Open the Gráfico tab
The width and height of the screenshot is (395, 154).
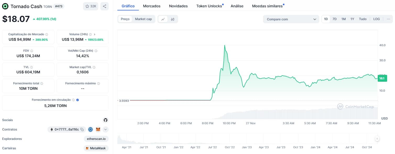[128, 6]
